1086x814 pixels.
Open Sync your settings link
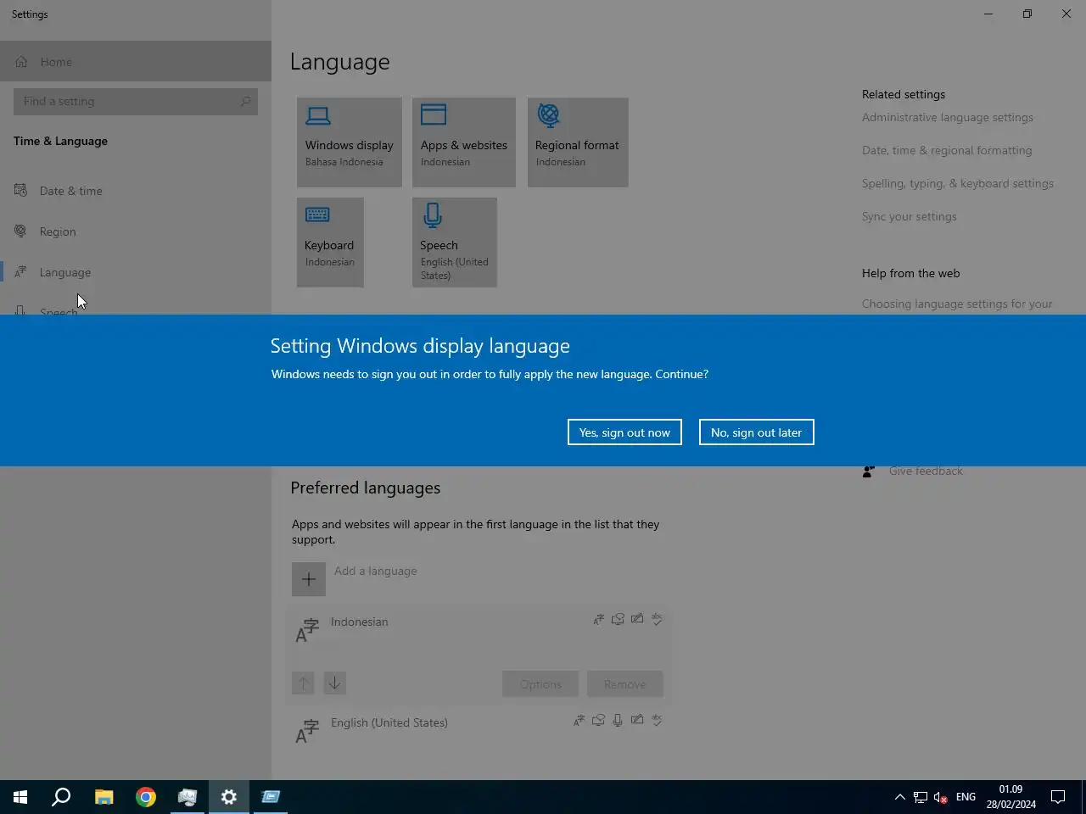910,217
